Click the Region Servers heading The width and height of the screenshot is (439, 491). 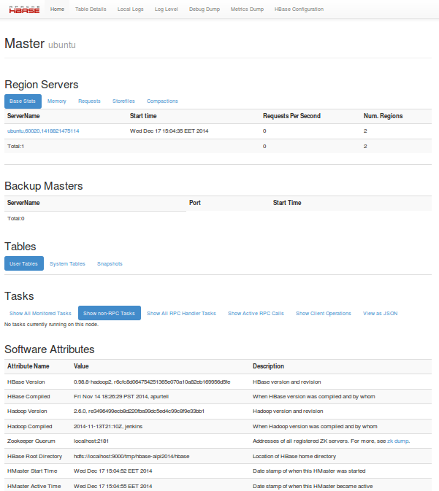coord(42,85)
